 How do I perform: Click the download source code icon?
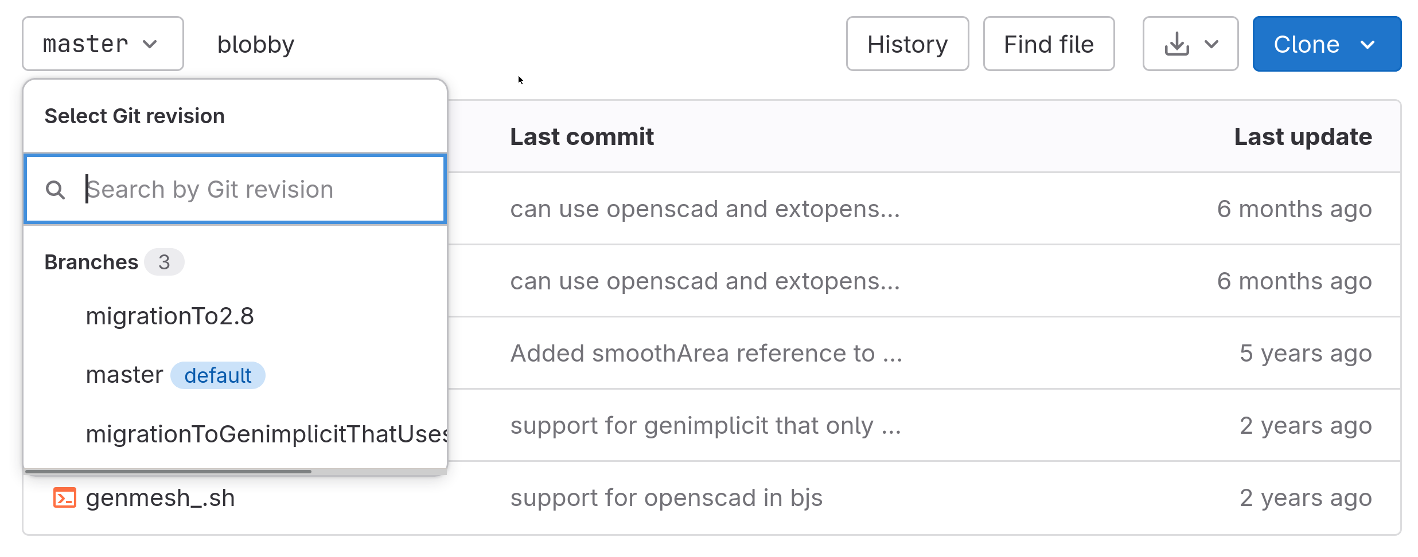(x=1177, y=44)
